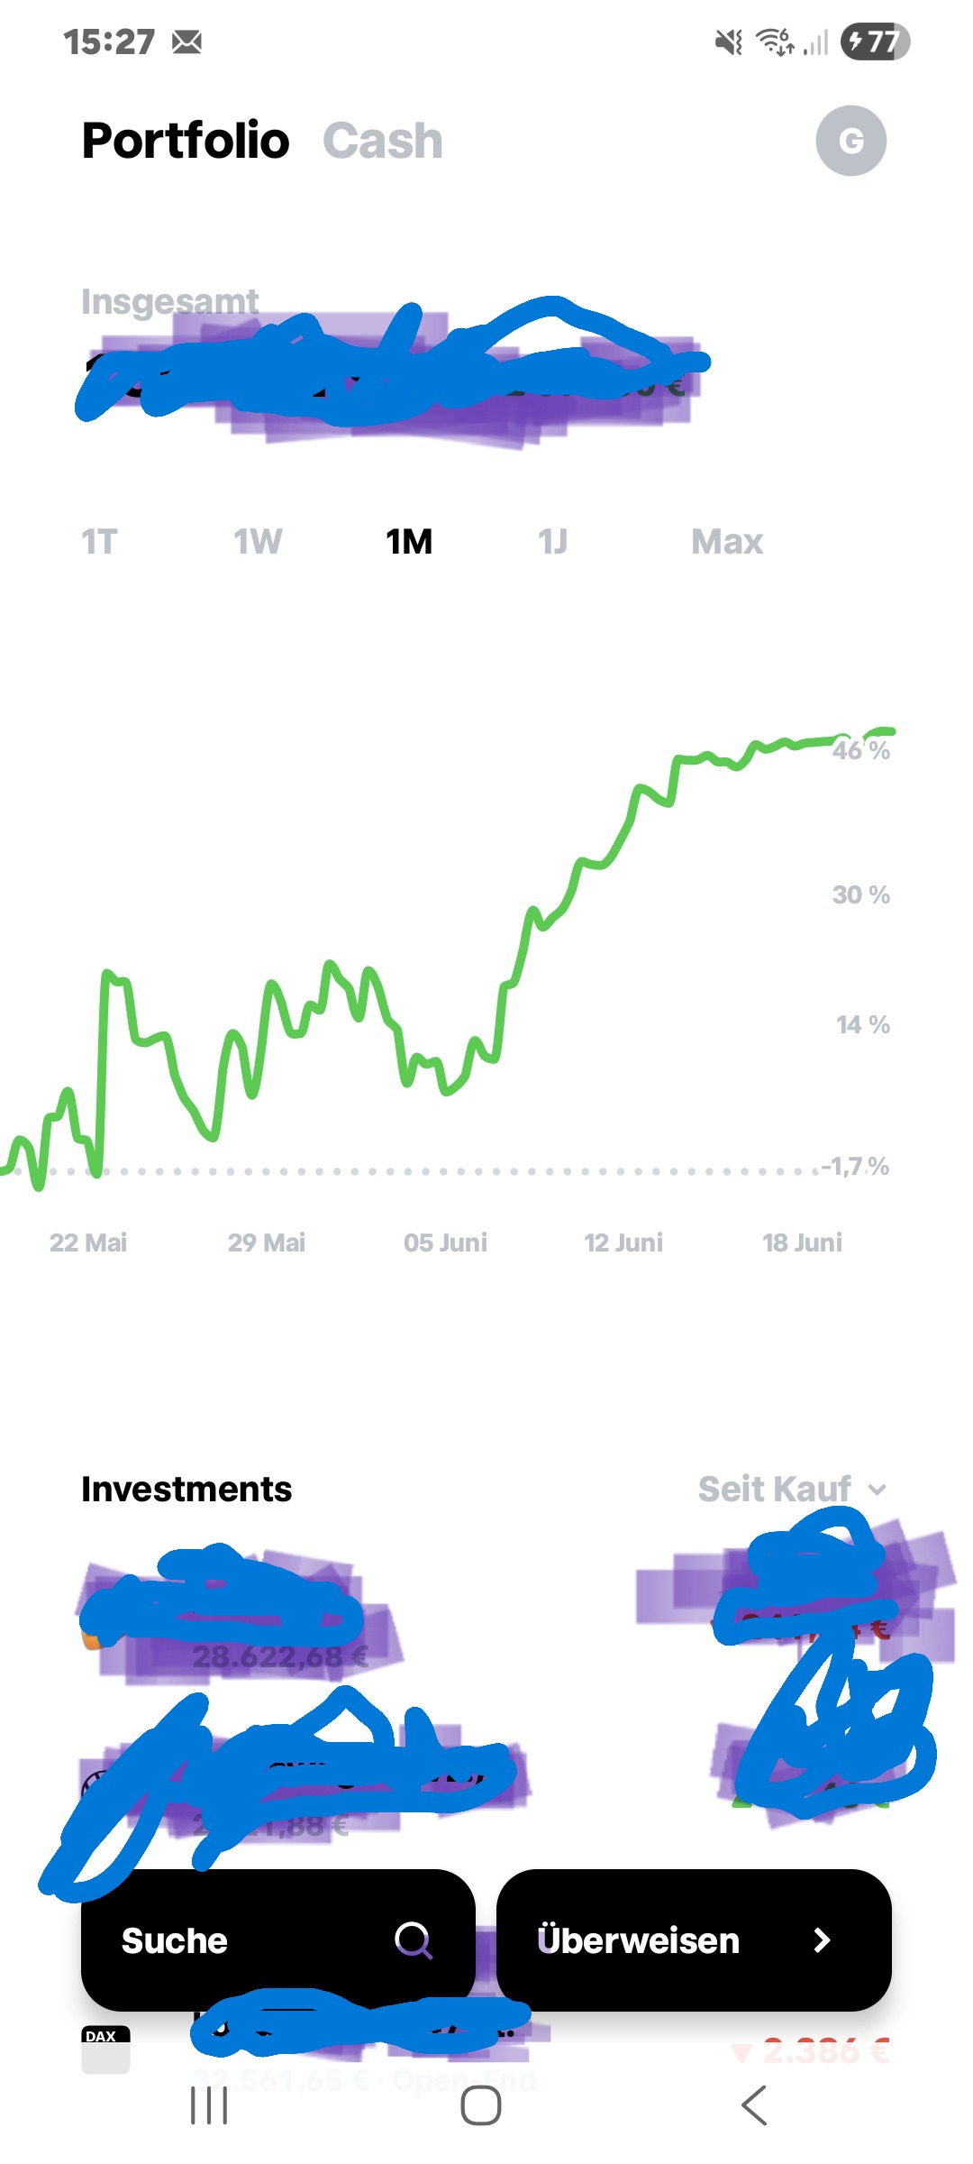Select the 1W time range

click(258, 542)
